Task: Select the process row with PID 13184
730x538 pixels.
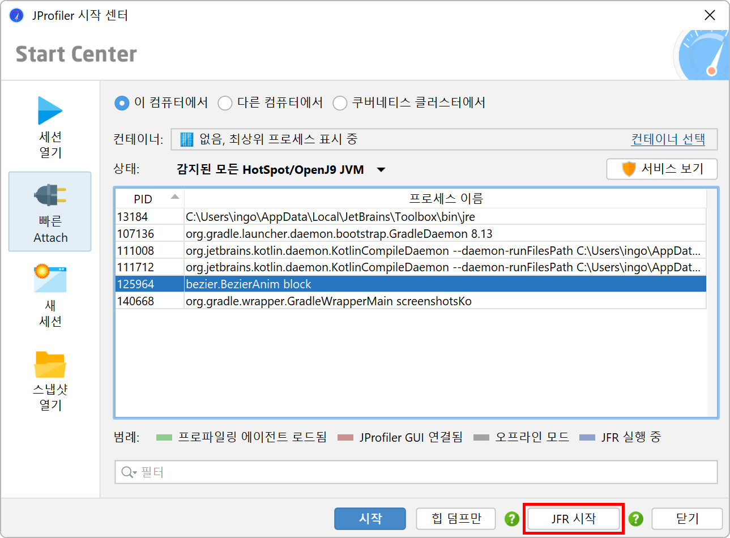Action: tap(411, 217)
